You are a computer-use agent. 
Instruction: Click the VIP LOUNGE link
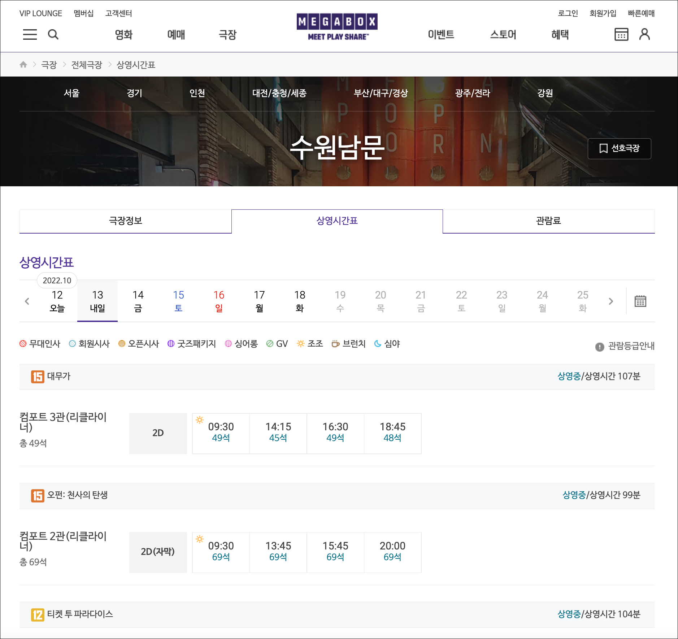[x=41, y=13]
